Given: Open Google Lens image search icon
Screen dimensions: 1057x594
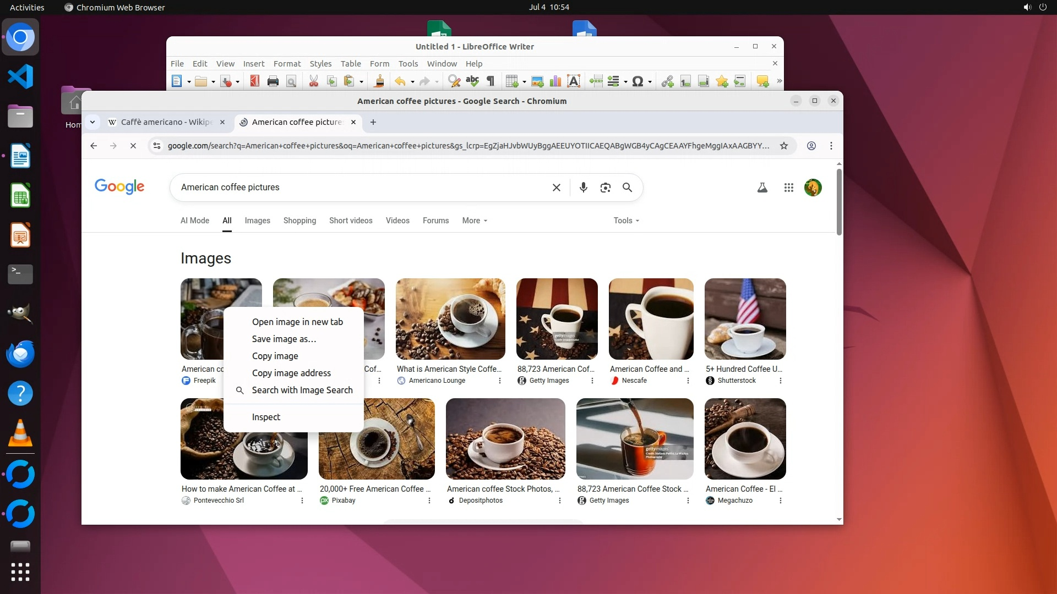Looking at the screenshot, I should tap(606, 188).
